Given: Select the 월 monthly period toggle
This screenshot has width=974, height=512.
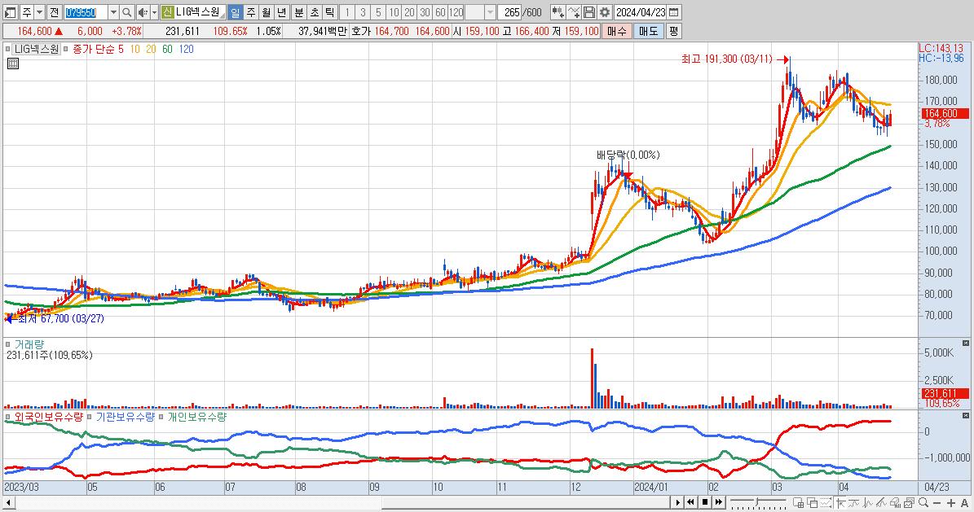Looking at the screenshot, I should click(x=267, y=12).
